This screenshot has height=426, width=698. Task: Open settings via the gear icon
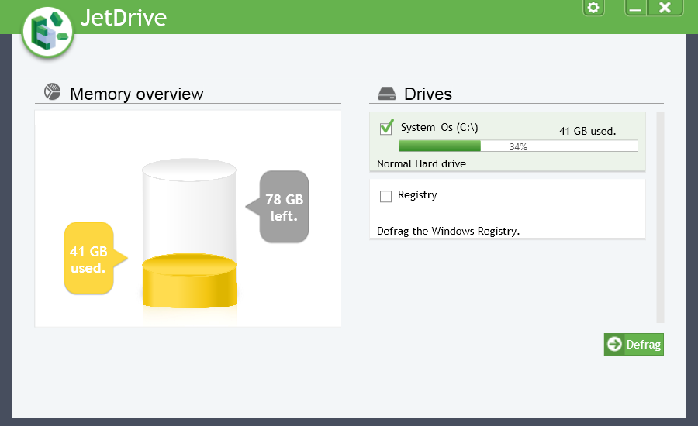click(593, 8)
